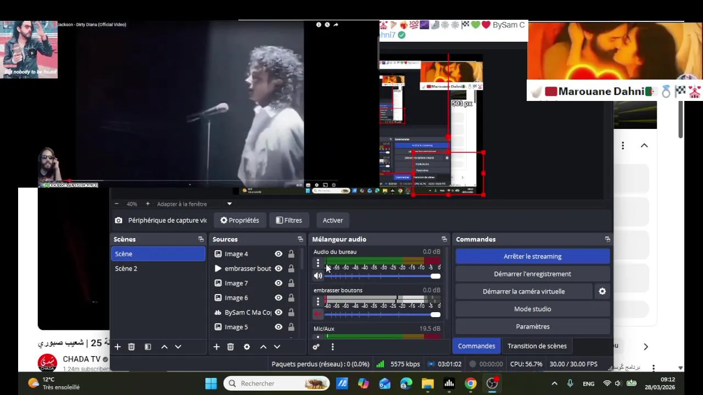This screenshot has width=703, height=395.
Task: Switch to Transition de scènes tab
Action: tap(537, 346)
